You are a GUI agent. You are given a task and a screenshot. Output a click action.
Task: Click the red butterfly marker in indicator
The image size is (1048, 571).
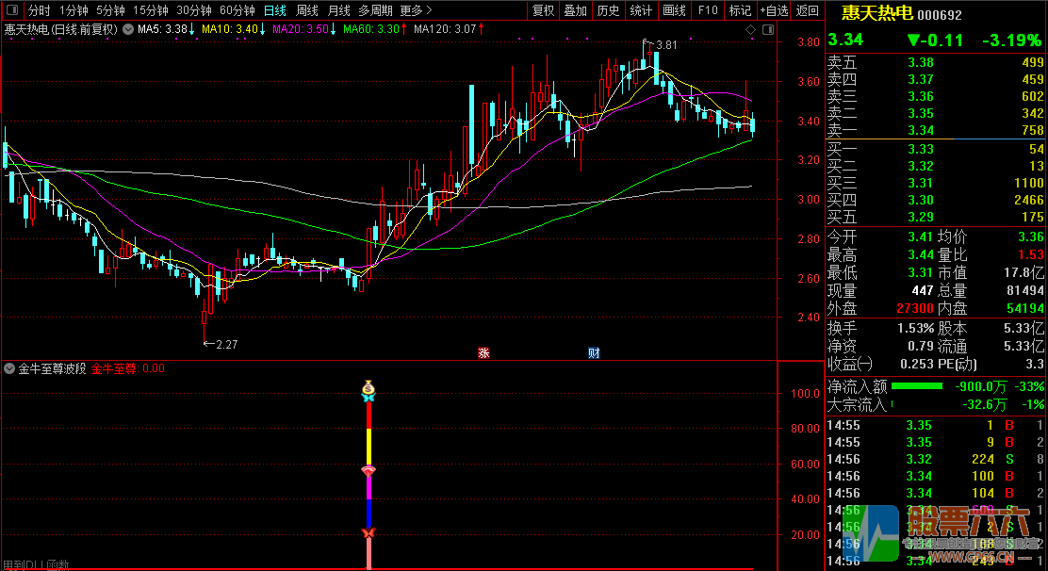(368, 534)
